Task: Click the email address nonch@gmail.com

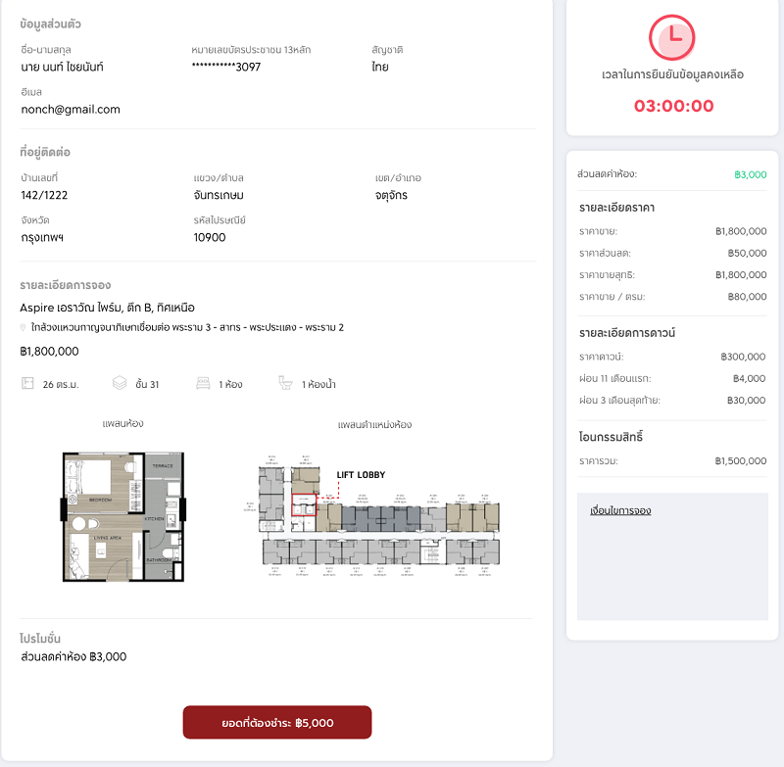Action: [x=71, y=110]
